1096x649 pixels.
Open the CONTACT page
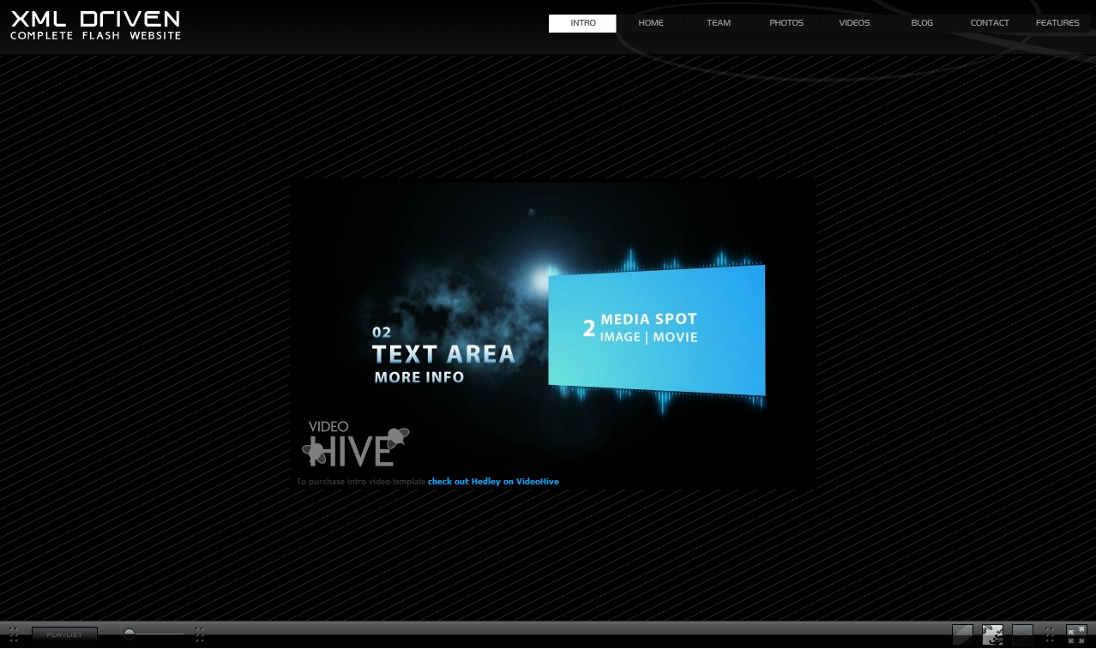[x=989, y=23]
